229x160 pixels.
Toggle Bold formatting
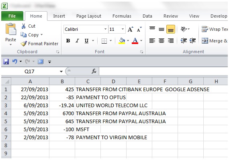(68, 41)
